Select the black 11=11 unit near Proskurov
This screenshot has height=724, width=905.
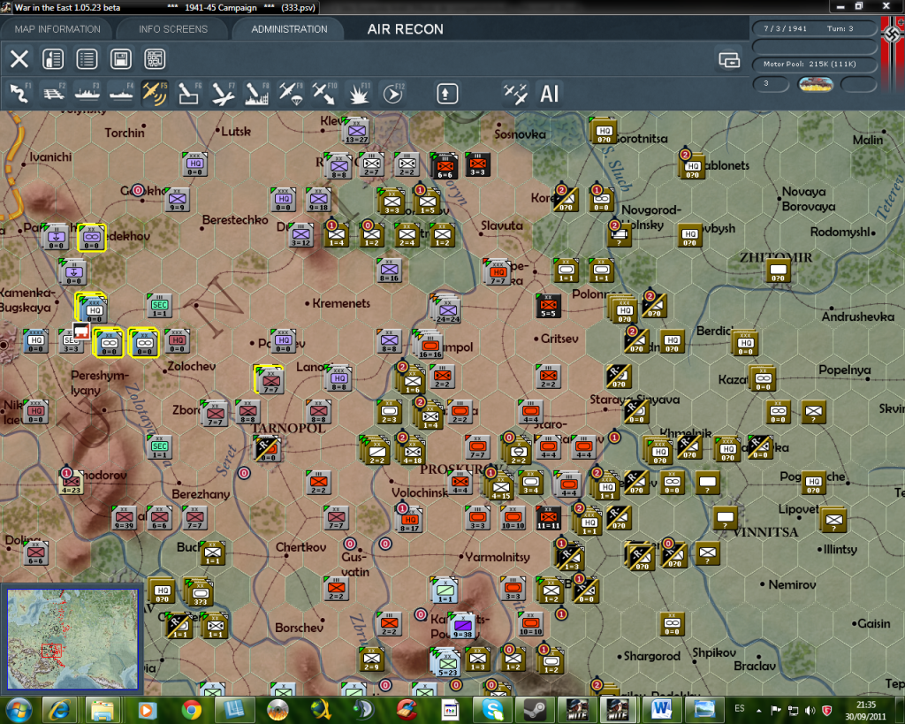(x=548, y=518)
